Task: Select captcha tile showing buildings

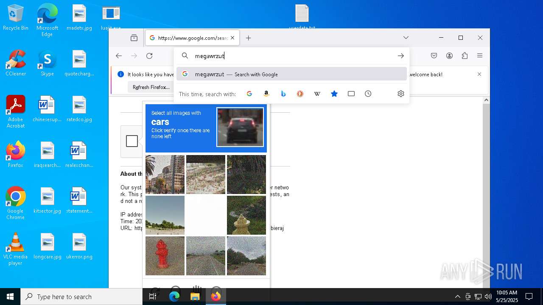Action: coord(165,175)
